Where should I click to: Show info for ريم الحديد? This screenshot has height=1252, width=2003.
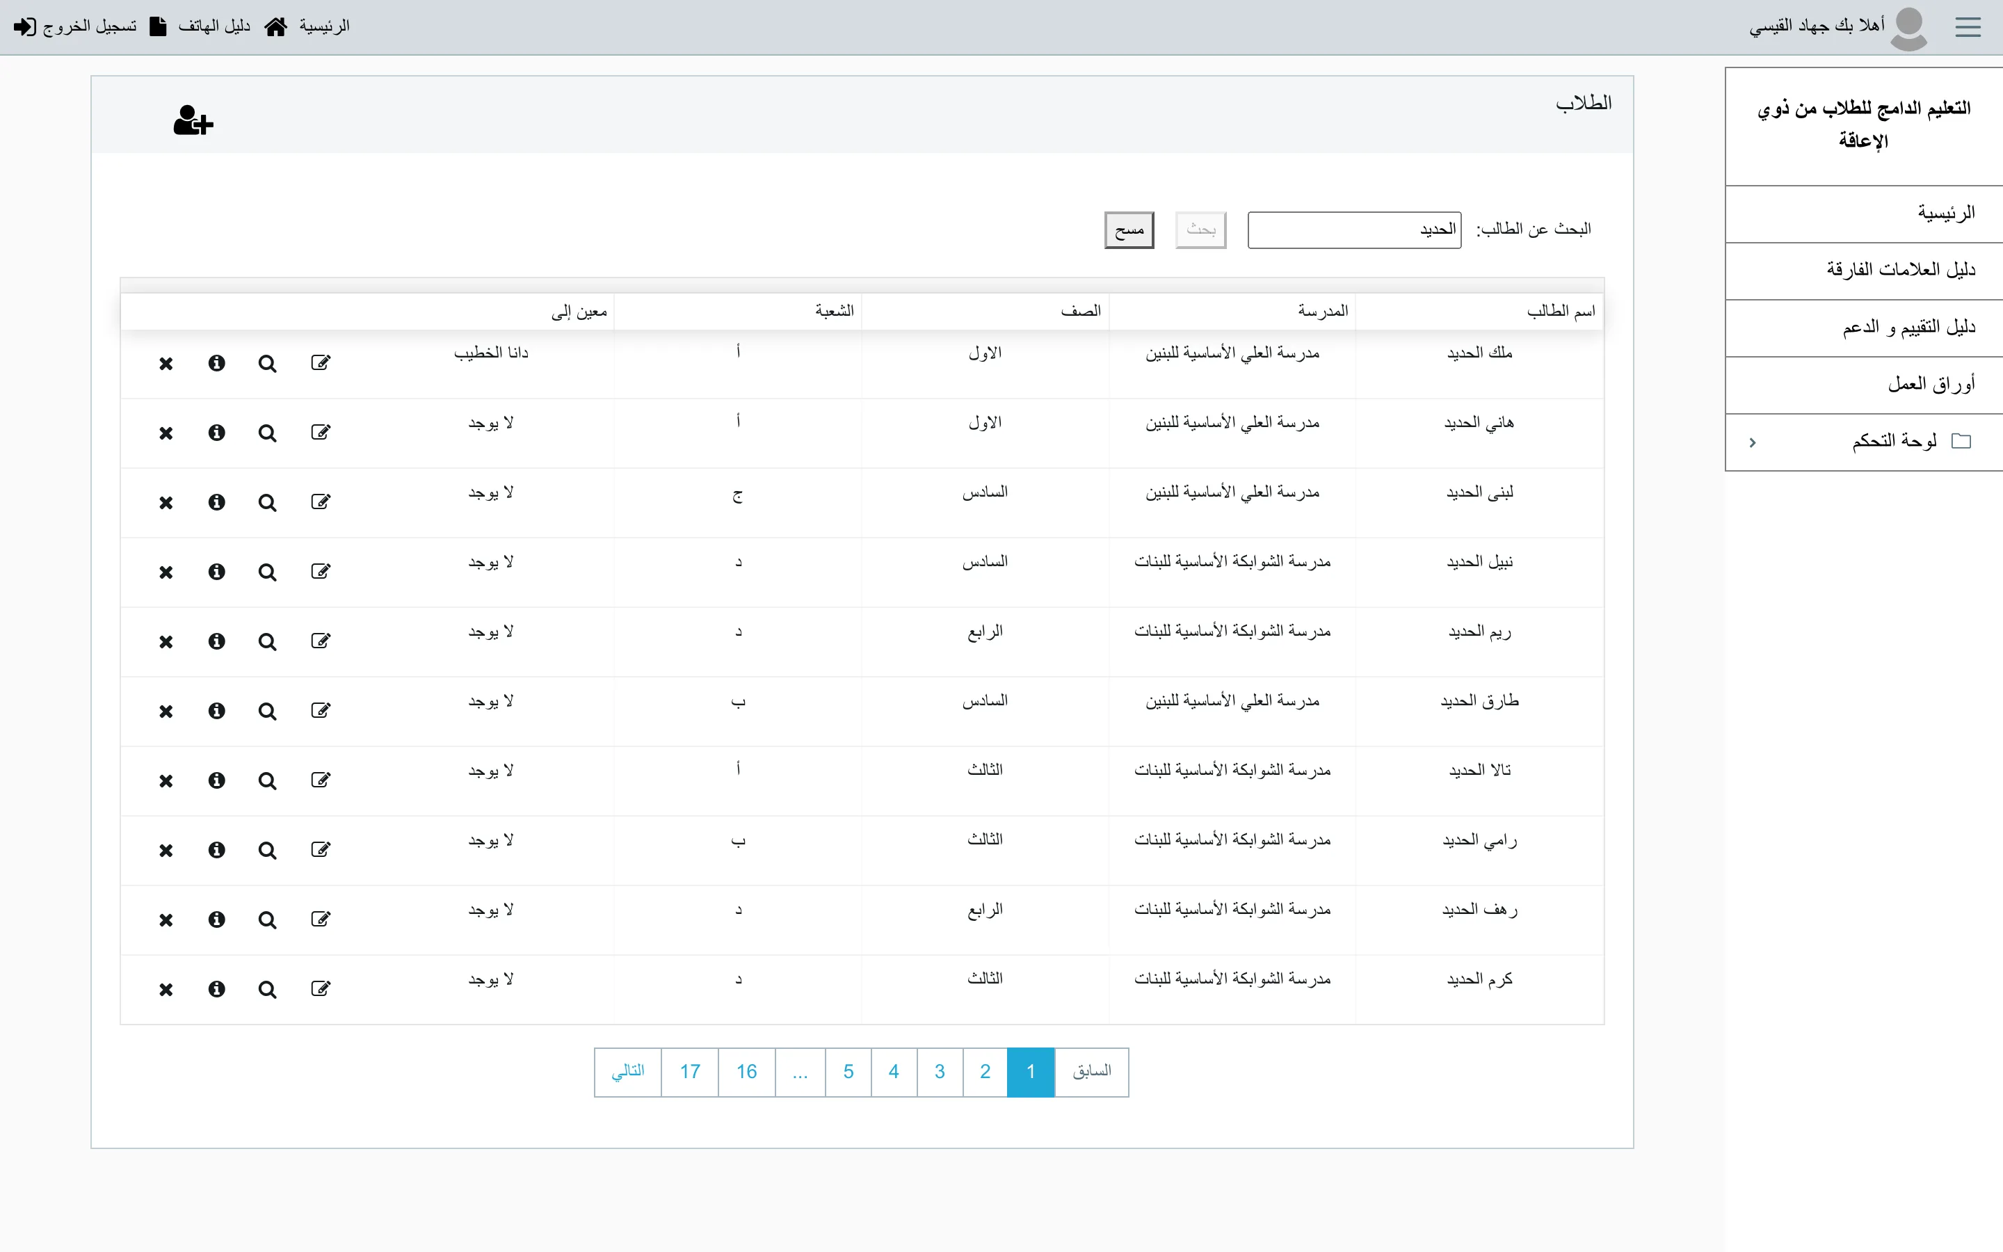coord(216,641)
